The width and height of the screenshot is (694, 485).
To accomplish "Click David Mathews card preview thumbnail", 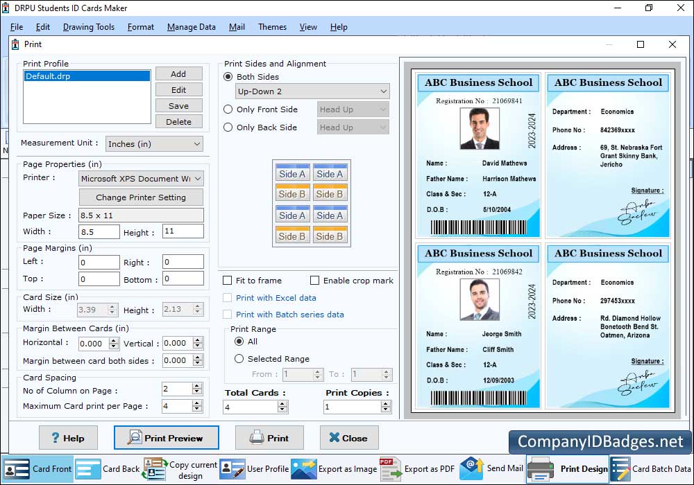I will coord(478,155).
